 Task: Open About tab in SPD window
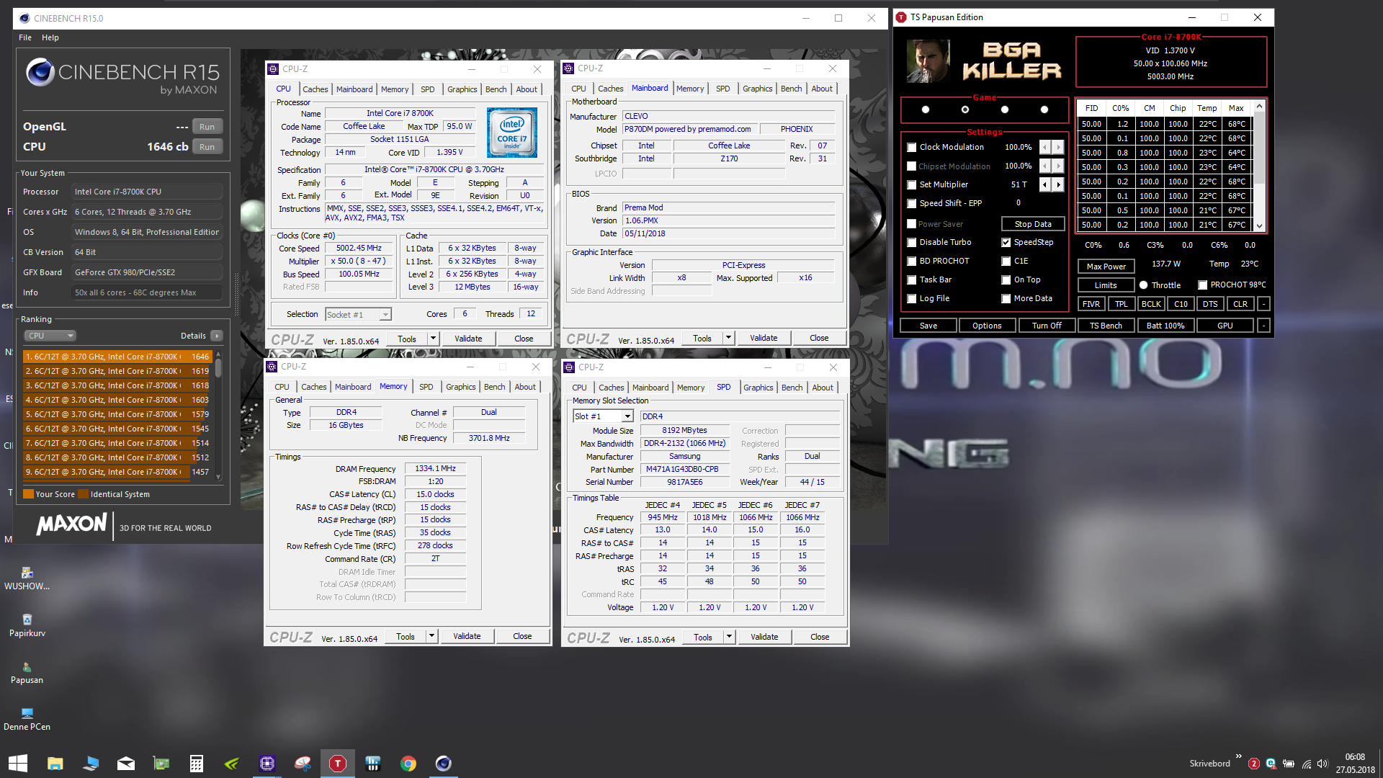[822, 388]
